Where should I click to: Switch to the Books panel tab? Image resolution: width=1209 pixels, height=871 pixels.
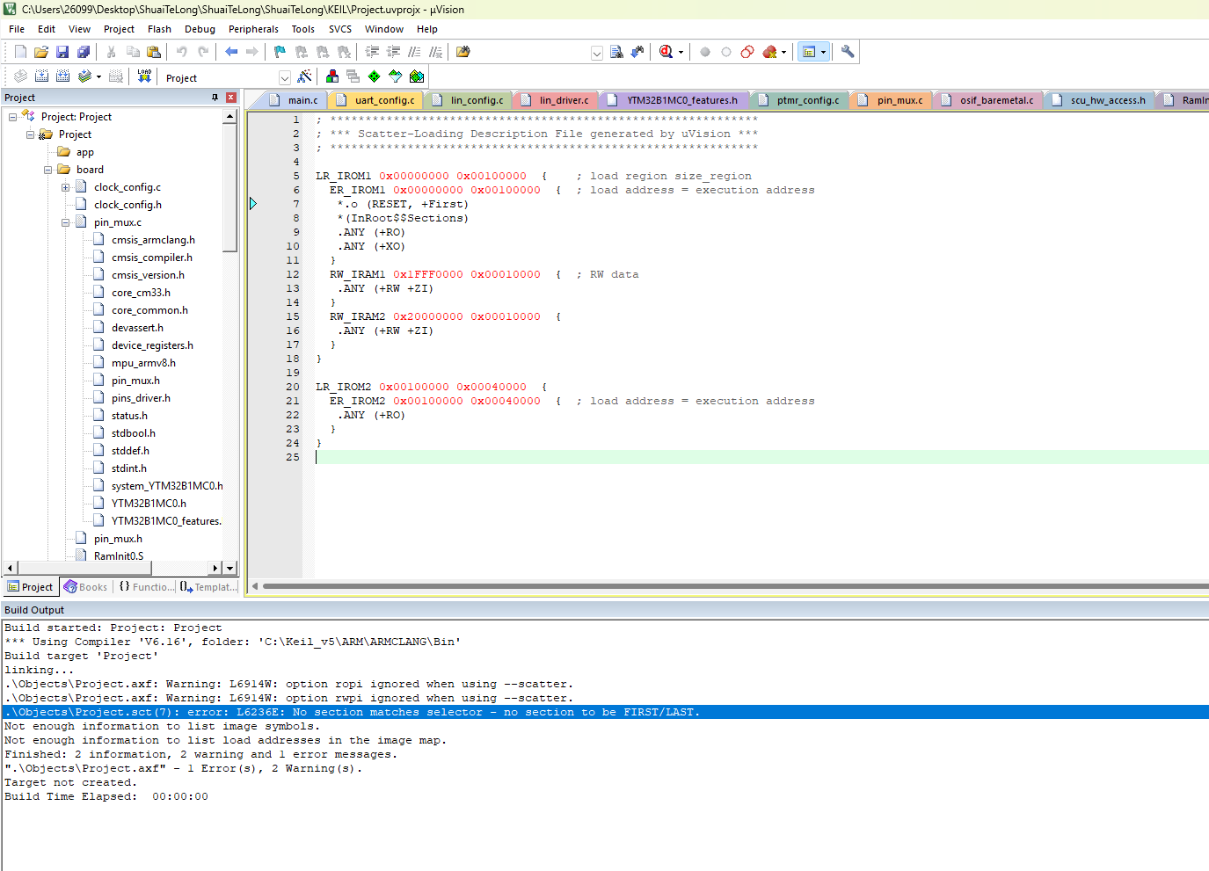pos(85,587)
